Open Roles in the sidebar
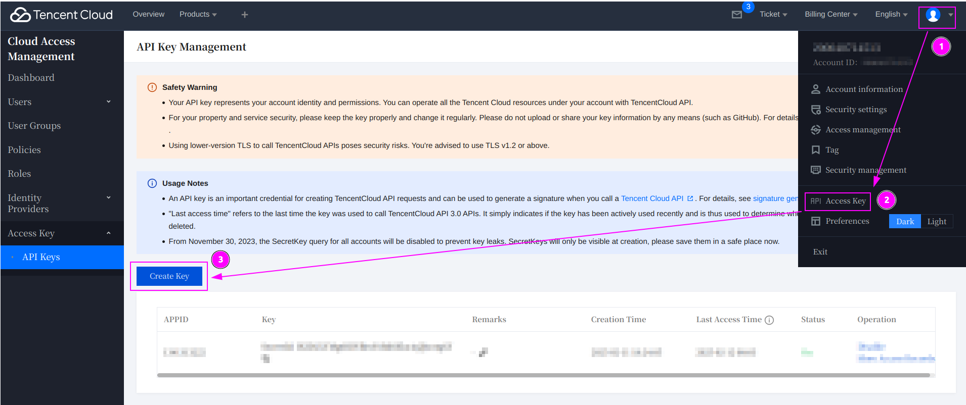The width and height of the screenshot is (966, 405). (19, 173)
